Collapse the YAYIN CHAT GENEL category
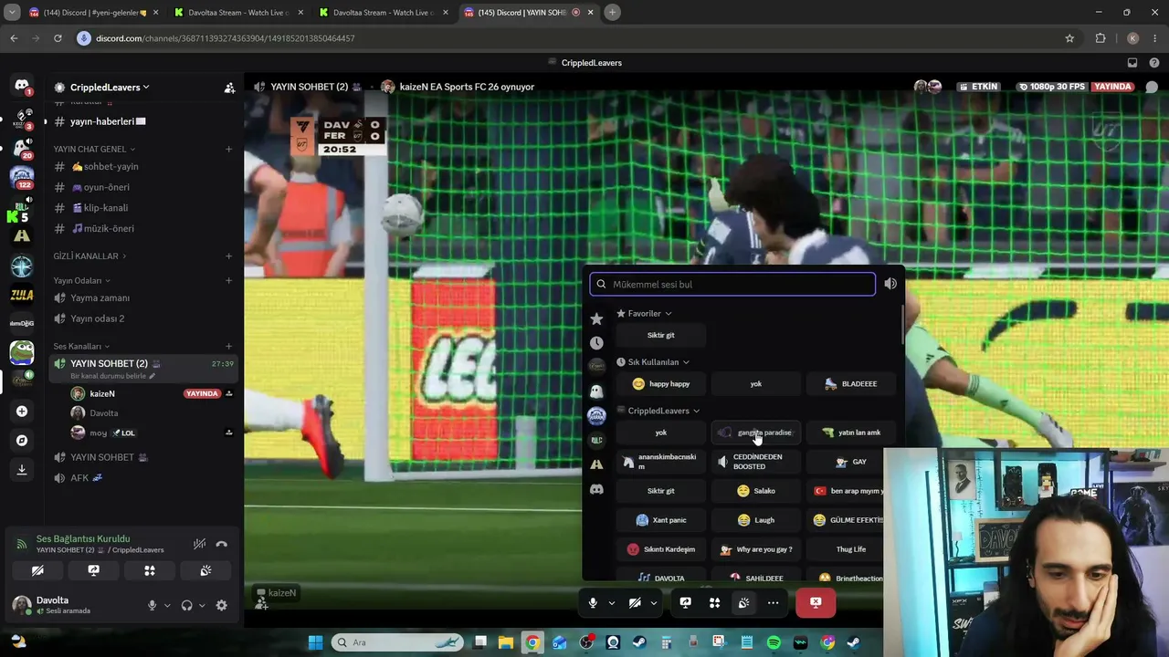1169x657 pixels. (94, 149)
